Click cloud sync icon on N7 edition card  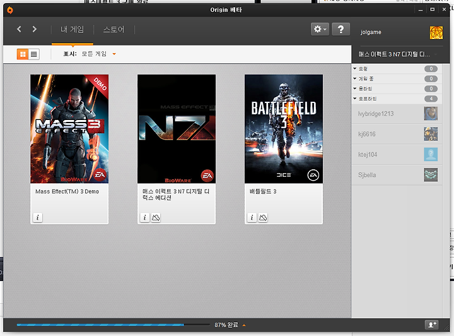pyautogui.click(x=156, y=217)
